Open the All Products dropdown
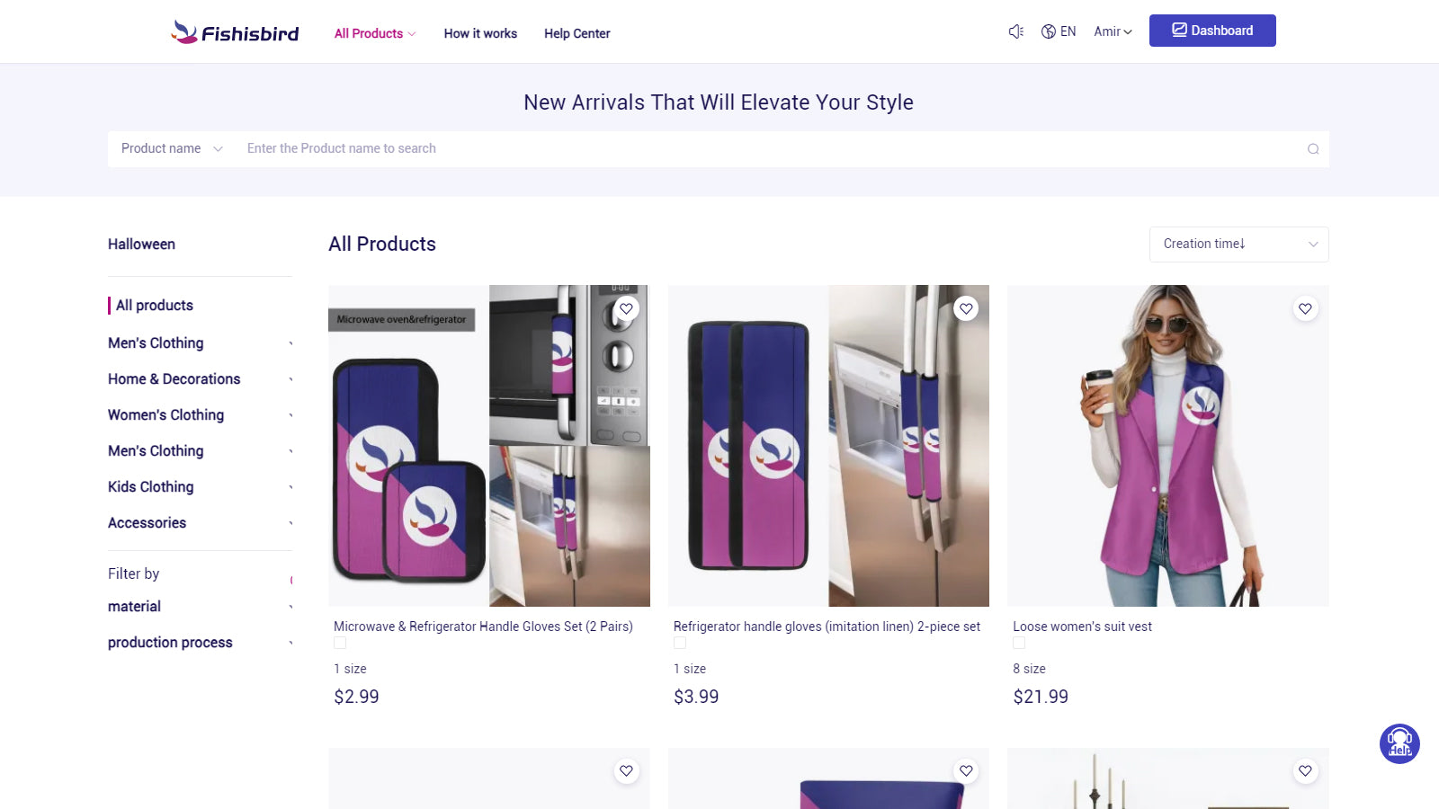This screenshot has width=1439, height=809. [x=374, y=33]
